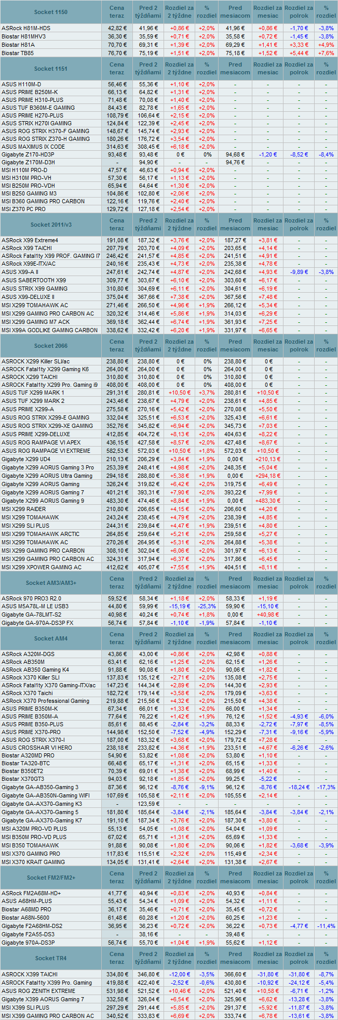Select the Biostar H81MHV3 row name
Image resolution: width=338 pixels, height=1020 pixels.
[x=24, y=36]
